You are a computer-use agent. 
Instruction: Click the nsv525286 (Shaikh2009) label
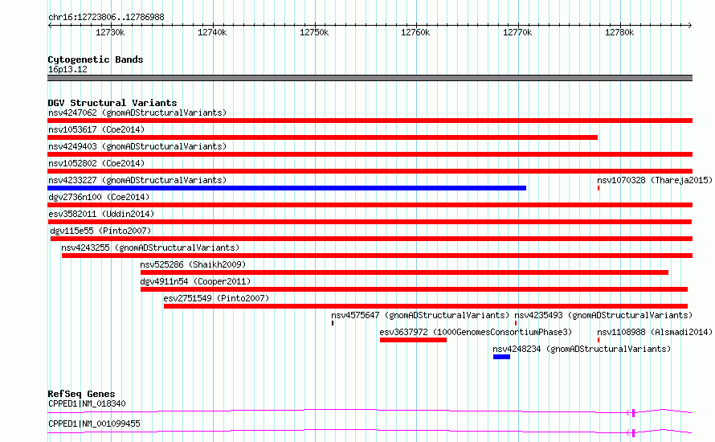coord(193,264)
